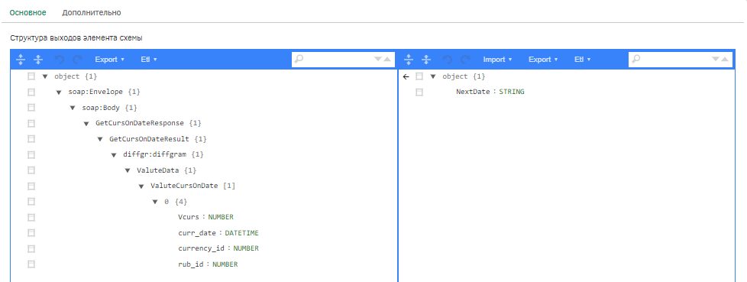Click right panel search magnifier icon
The width and height of the screenshot is (747, 282).
pos(636,59)
